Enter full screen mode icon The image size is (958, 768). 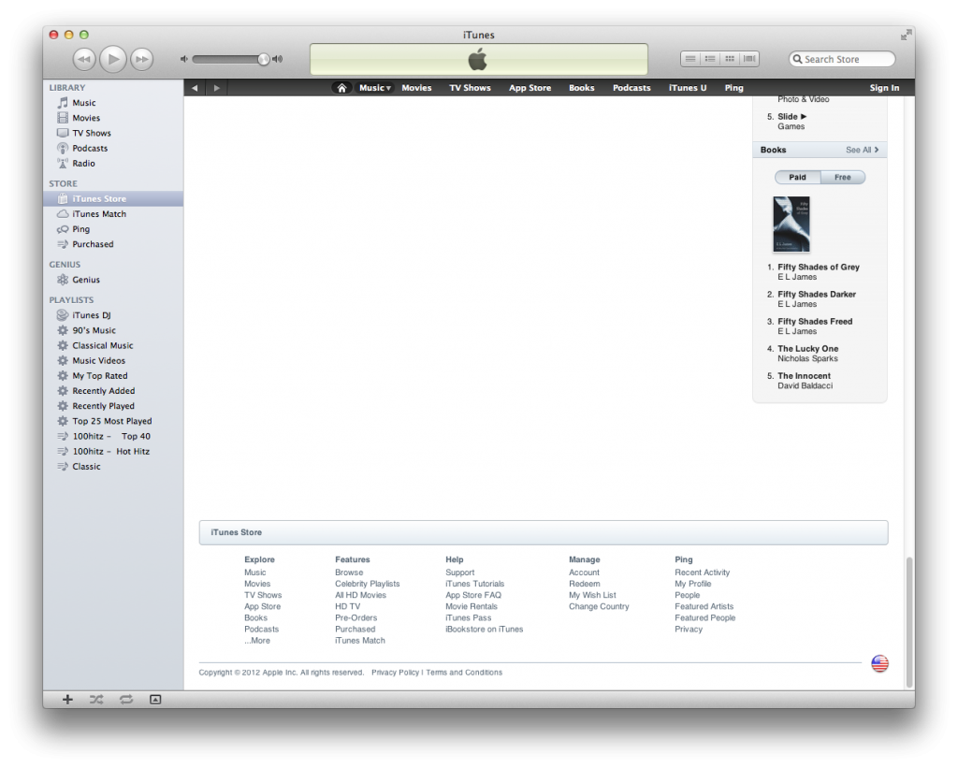click(906, 35)
